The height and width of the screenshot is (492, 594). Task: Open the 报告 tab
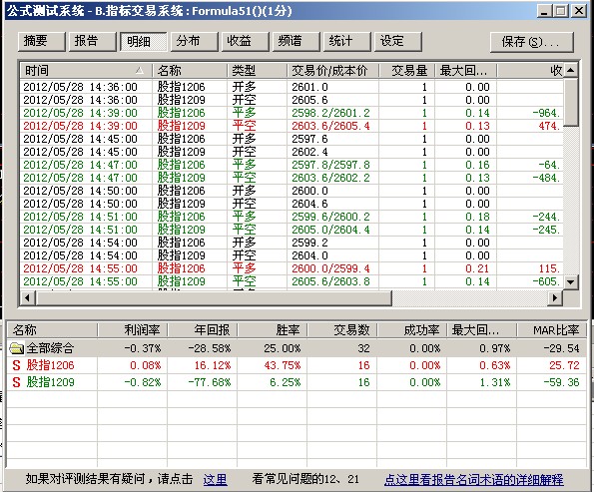[93, 41]
